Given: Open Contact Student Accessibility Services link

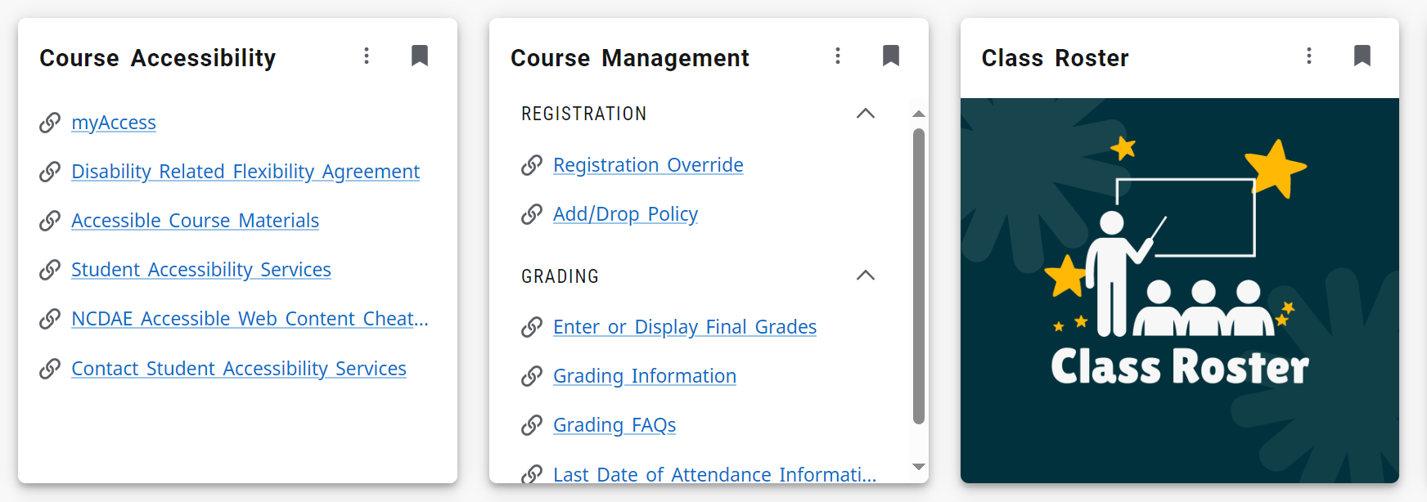Looking at the screenshot, I should pyautogui.click(x=239, y=369).
